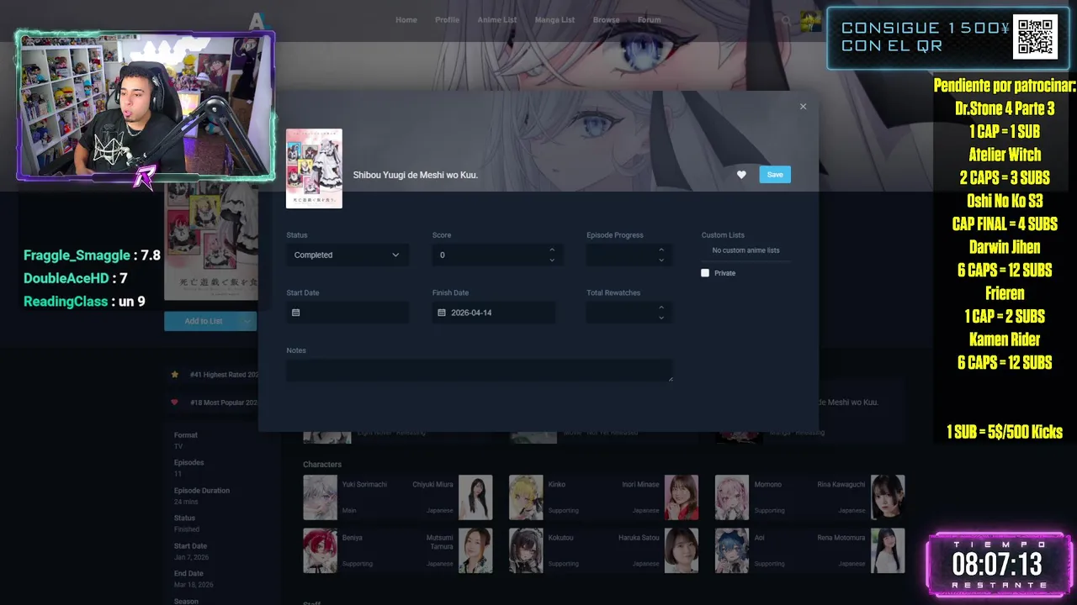Click the Episode Progress input field
Viewport: 1077px width, 605px height.
[x=628, y=255]
